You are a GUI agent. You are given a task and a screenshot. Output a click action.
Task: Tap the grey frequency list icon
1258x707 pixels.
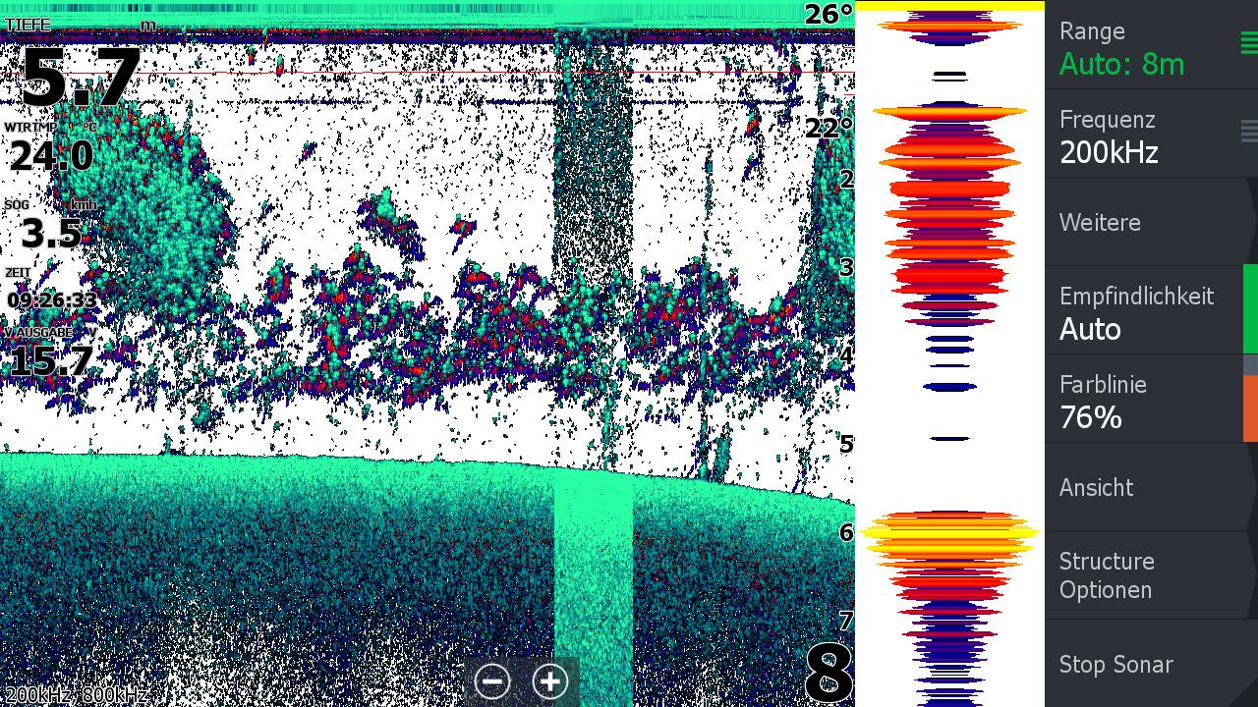tap(1248, 131)
